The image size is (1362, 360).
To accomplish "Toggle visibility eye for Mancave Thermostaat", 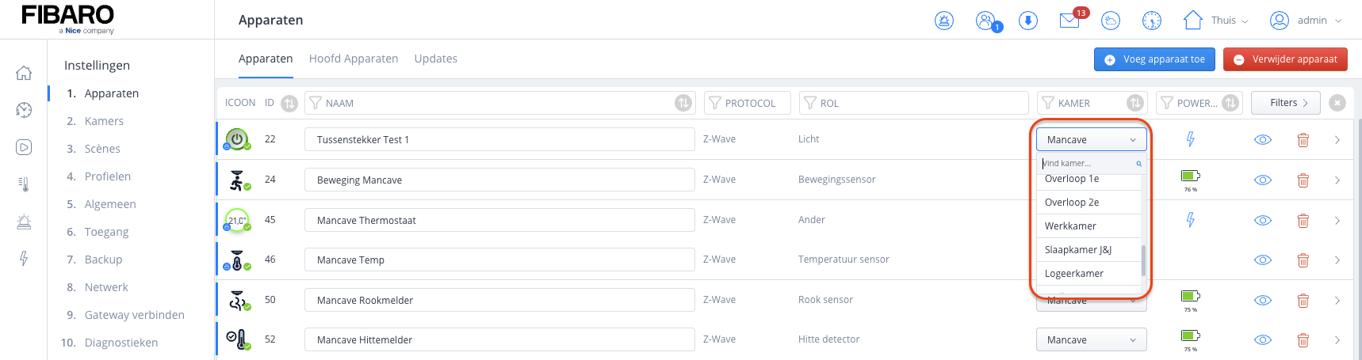I will [x=1263, y=221].
